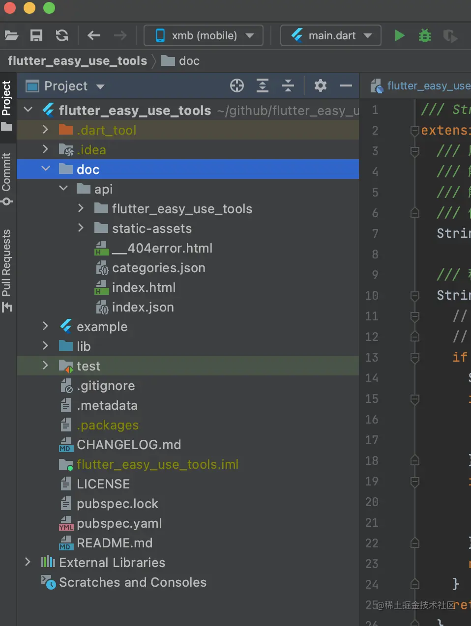The image size is (471, 626).
Task: Click line number 20 in editor gutter
Action: 372,502
